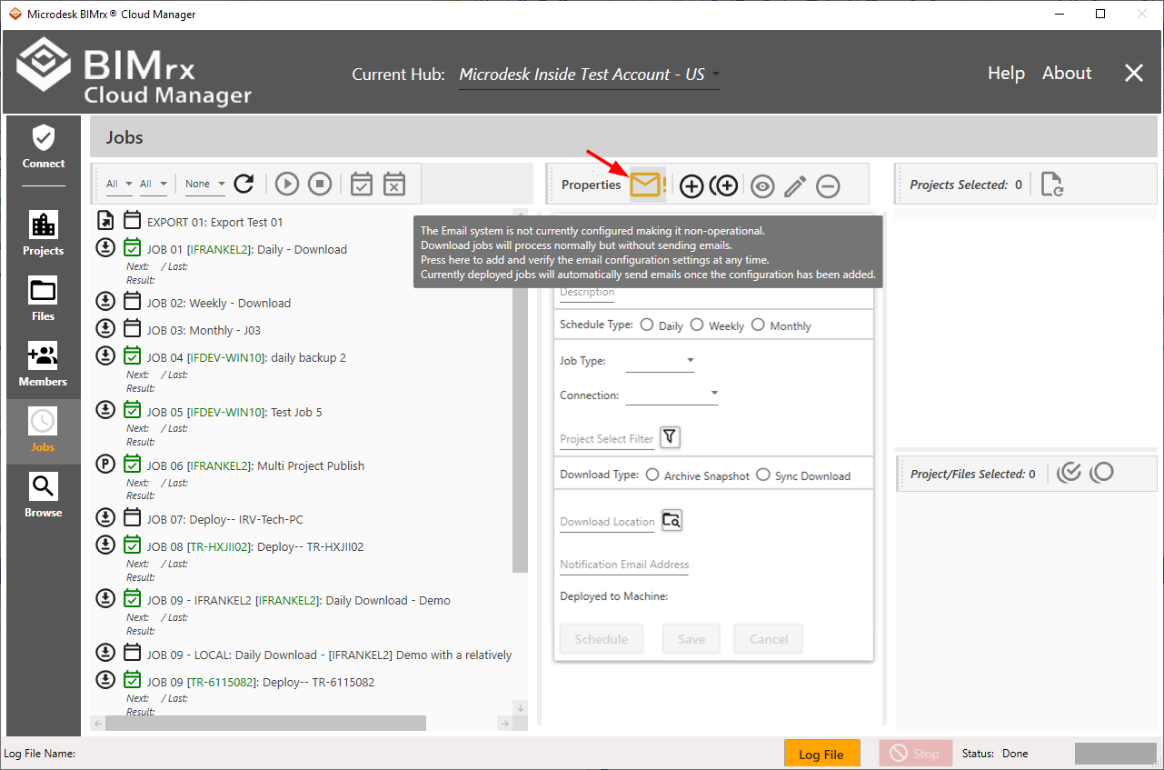Choose Archive Snapshot download type
Image resolution: width=1164 pixels, height=770 pixels.
tap(652, 475)
